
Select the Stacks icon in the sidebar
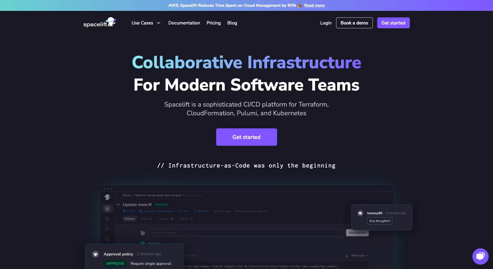point(107,208)
